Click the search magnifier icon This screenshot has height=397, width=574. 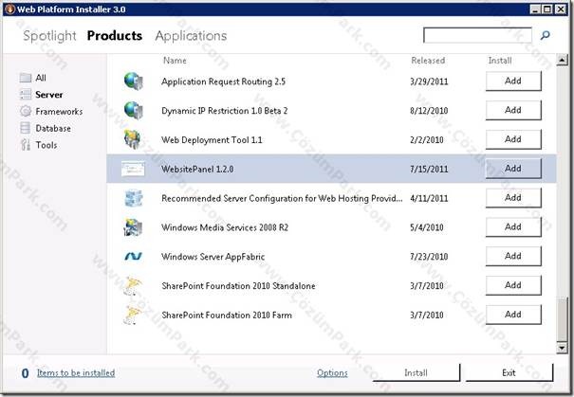(546, 35)
